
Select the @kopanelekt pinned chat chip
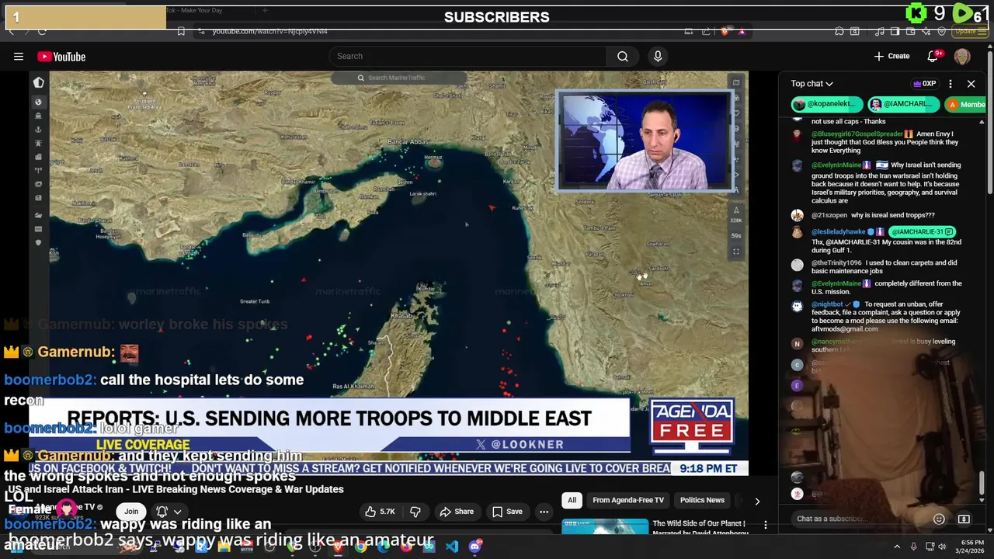point(827,104)
